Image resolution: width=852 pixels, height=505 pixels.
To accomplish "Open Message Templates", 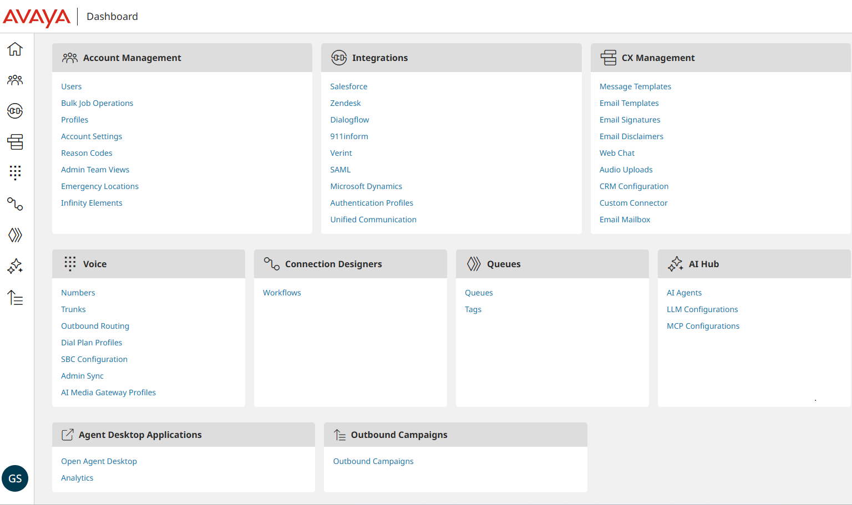I will (x=635, y=86).
